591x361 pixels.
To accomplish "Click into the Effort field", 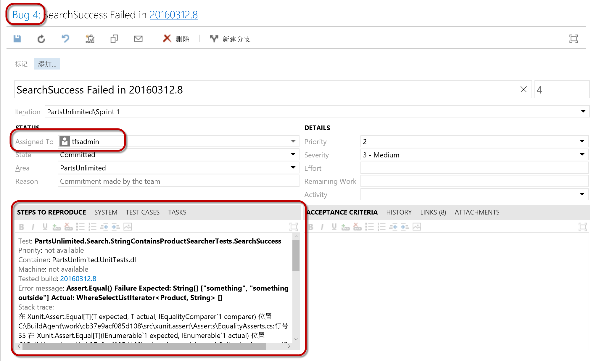I will click(474, 168).
